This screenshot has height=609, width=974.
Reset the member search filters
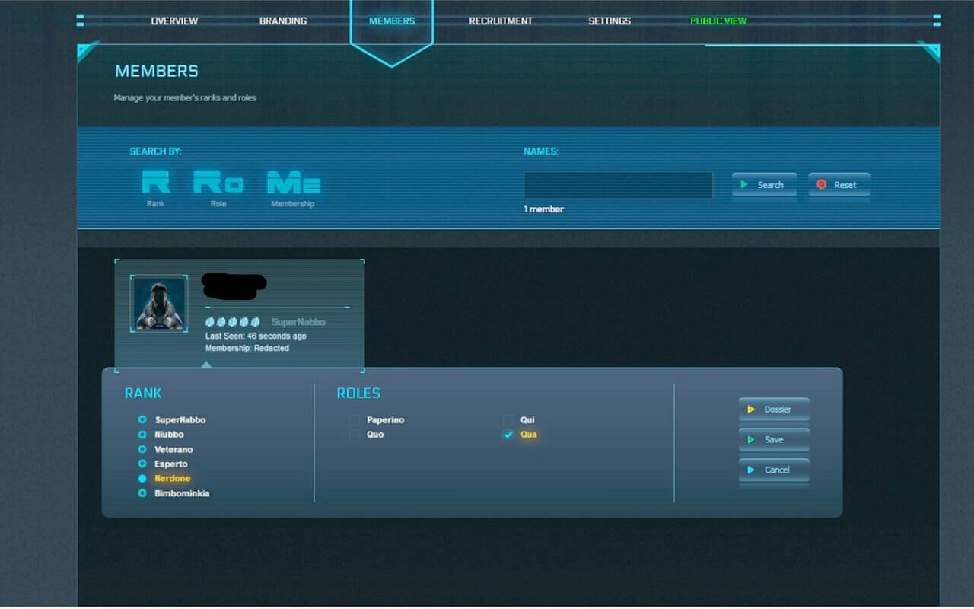[839, 185]
